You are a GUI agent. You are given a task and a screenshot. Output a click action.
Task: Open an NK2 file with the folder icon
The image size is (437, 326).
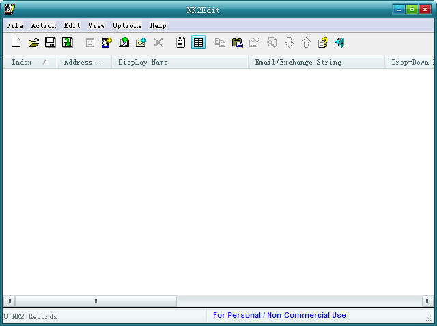33,42
